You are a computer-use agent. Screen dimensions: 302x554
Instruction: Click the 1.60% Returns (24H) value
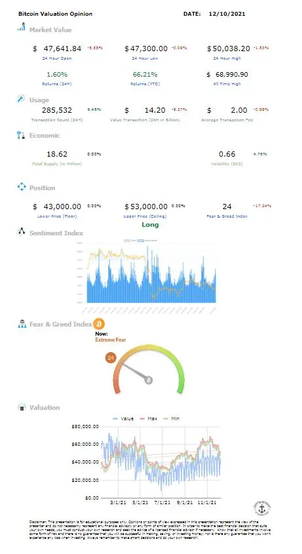pyautogui.click(x=57, y=75)
